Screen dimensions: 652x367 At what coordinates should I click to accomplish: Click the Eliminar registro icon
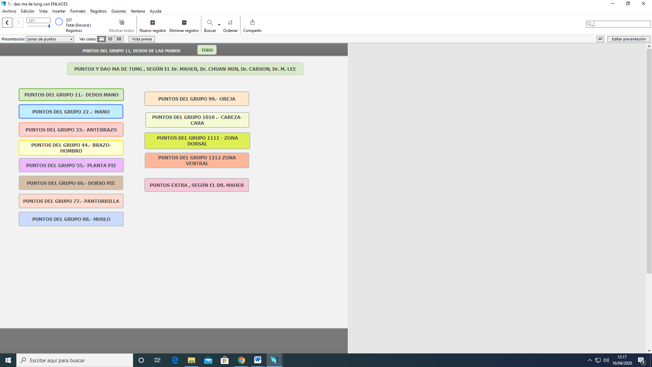[x=184, y=22]
